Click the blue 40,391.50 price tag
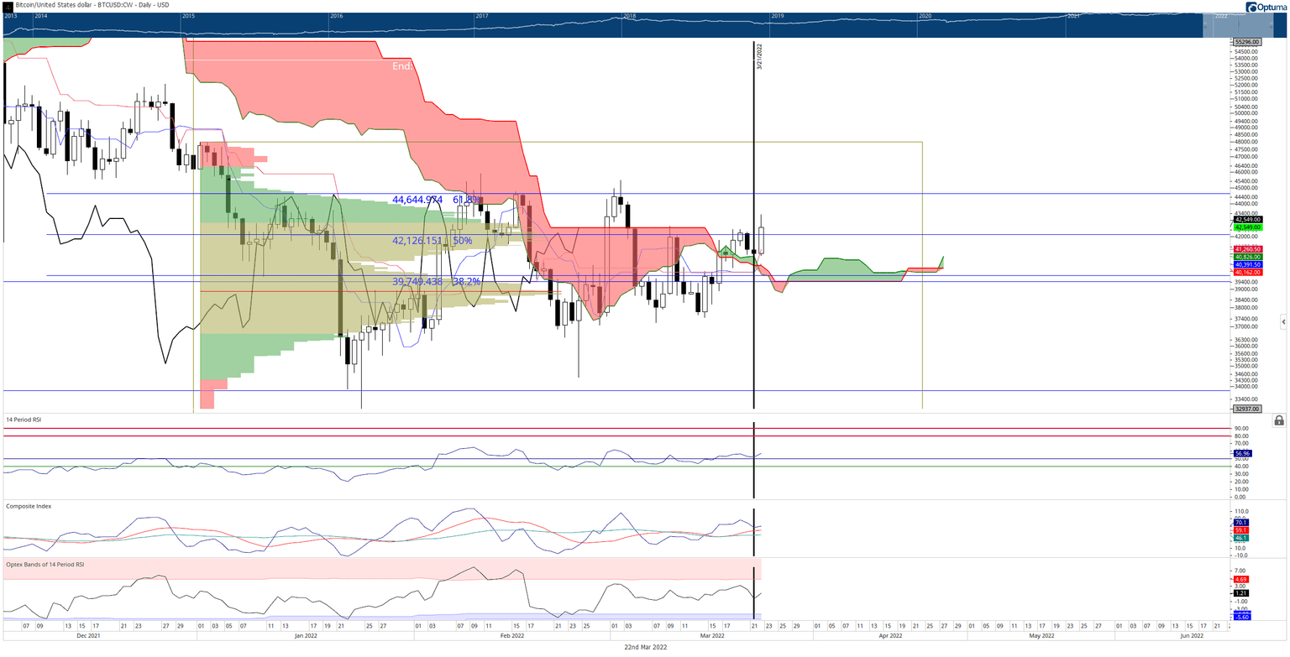 tap(1248, 264)
